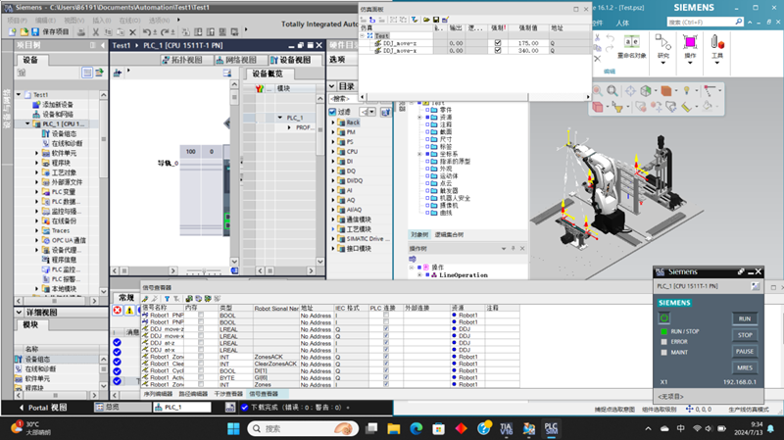784x440 pixels.
Task: Collapse the detail view section
Action: coord(19,312)
